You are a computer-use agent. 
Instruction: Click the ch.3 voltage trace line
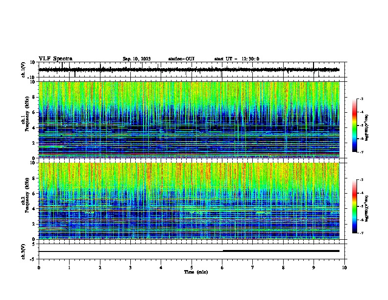189,251
